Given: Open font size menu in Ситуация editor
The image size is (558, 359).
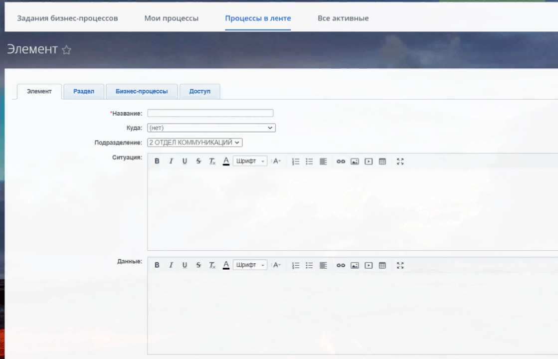Looking at the screenshot, I should 276,161.
